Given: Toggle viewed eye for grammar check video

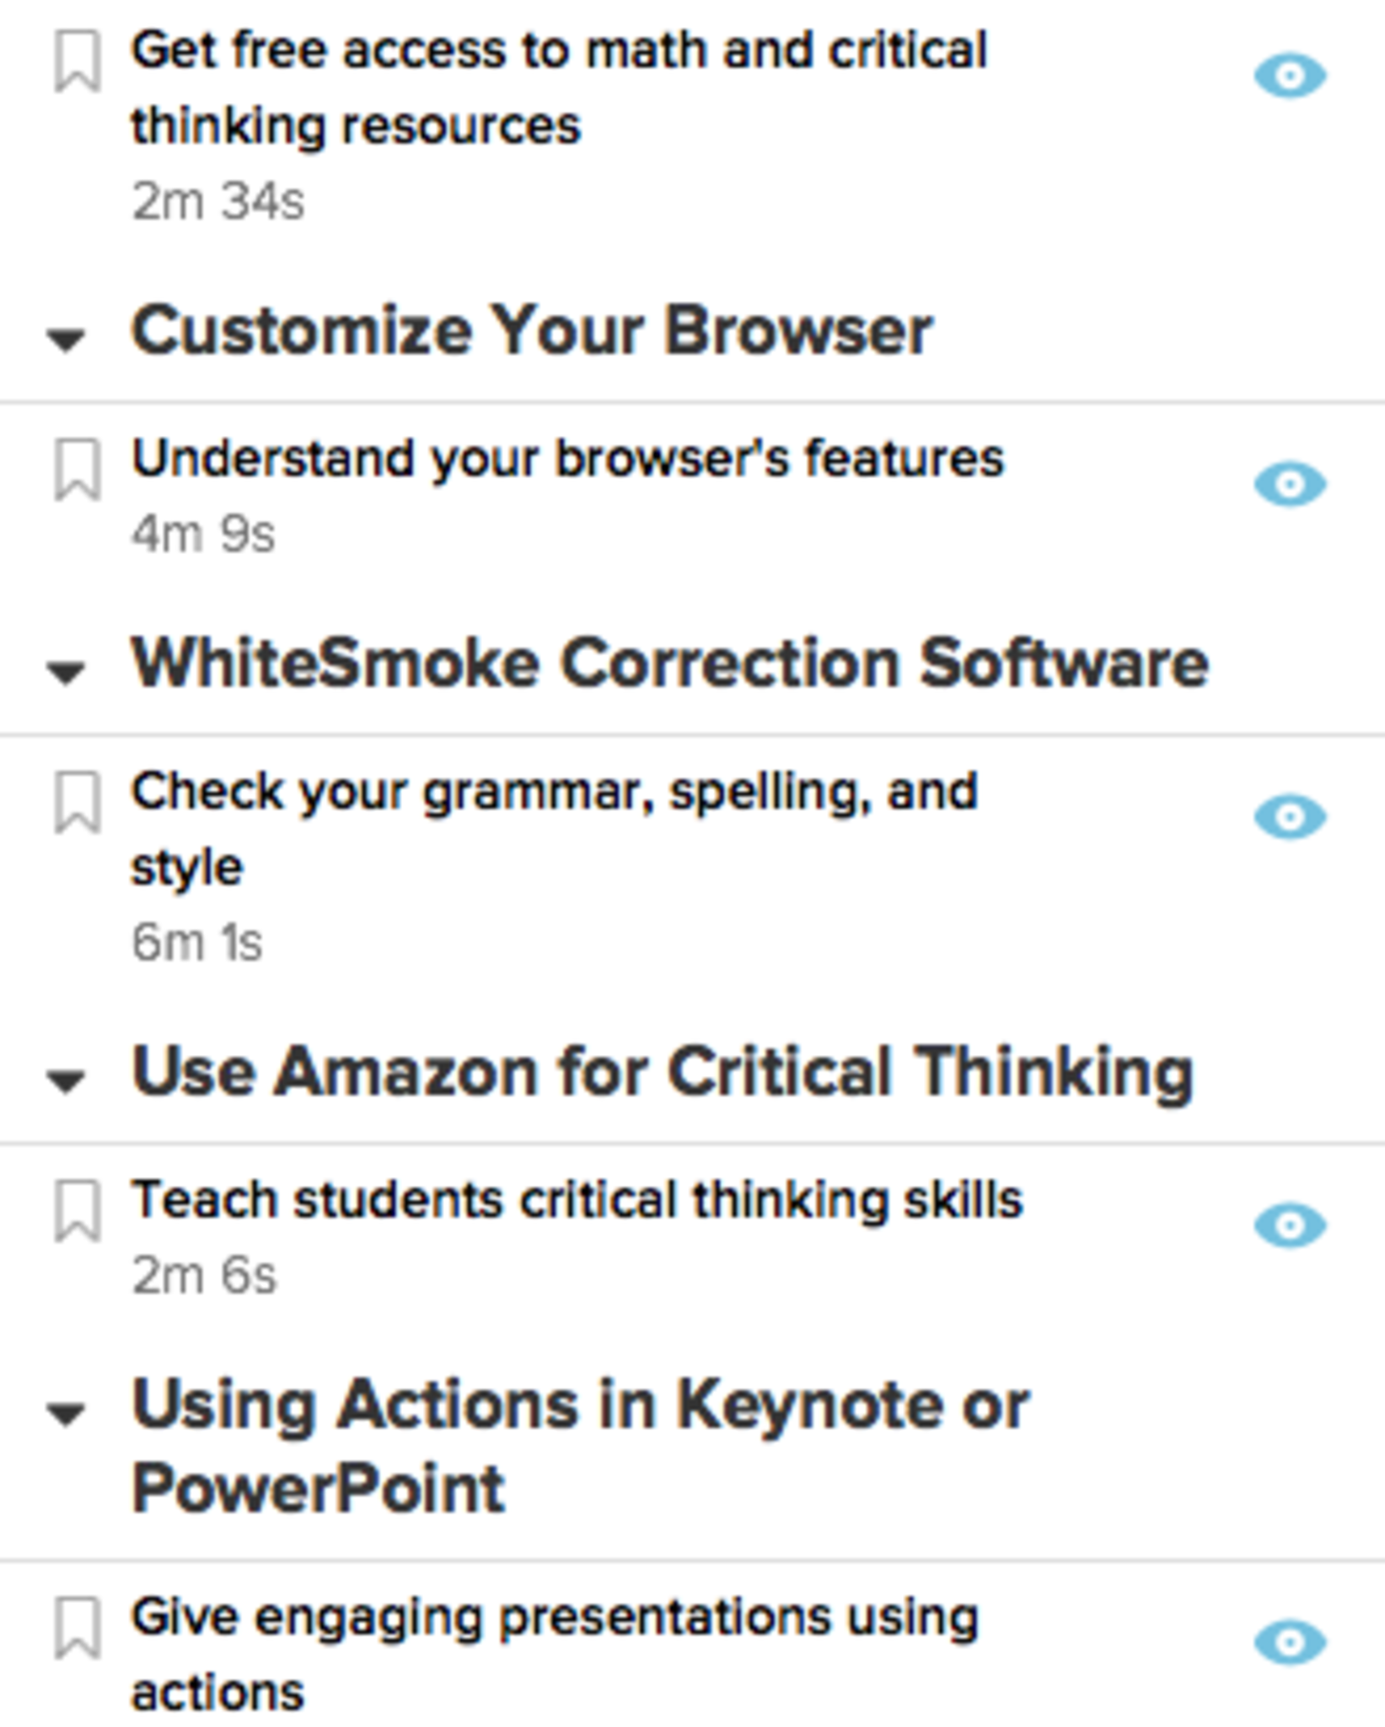Looking at the screenshot, I should (x=1290, y=816).
